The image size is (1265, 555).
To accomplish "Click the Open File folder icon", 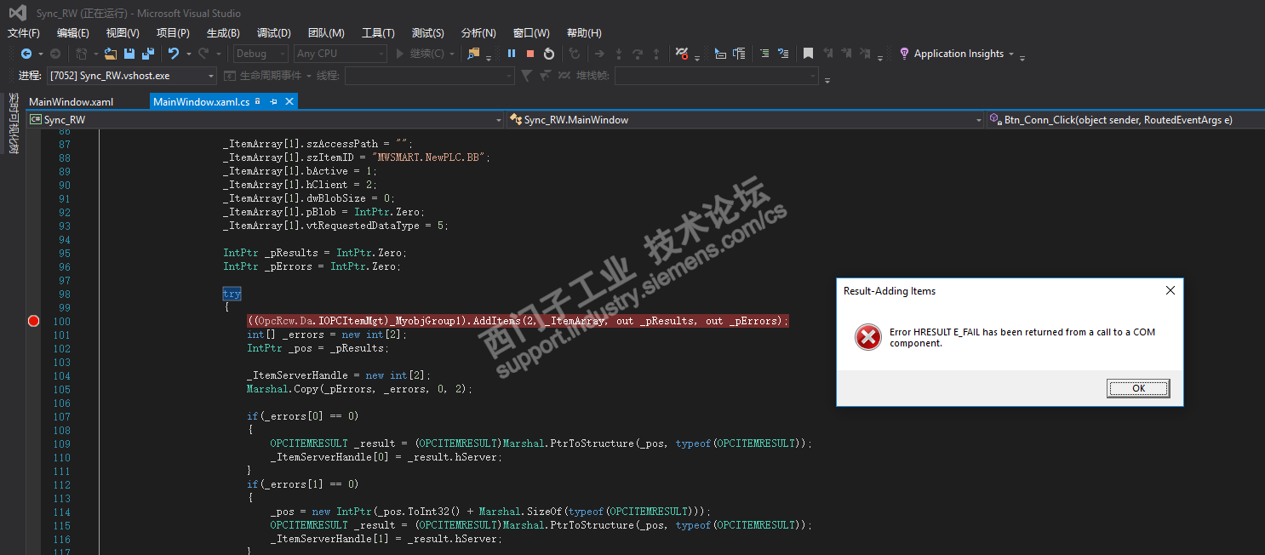I will click(111, 54).
